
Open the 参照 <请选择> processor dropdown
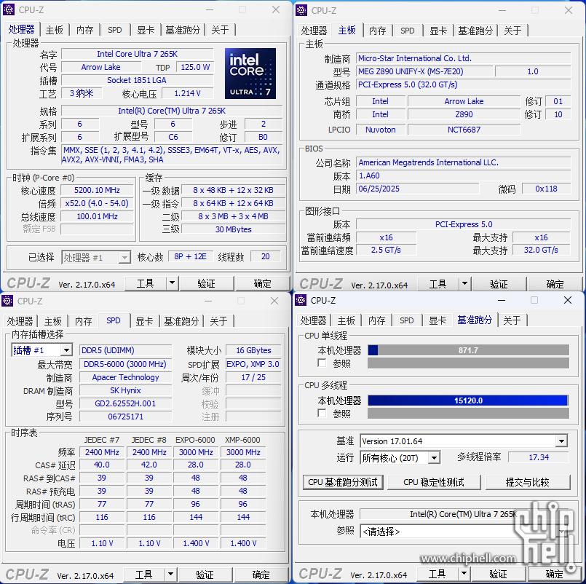tap(561, 532)
